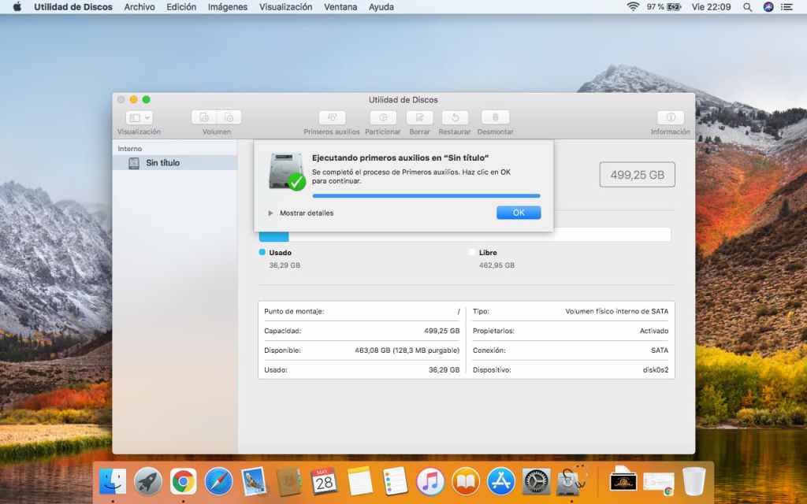The width and height of the screenshot is (807, 504).
Task: Click the remove volume icon
Action: pos(229,117)
